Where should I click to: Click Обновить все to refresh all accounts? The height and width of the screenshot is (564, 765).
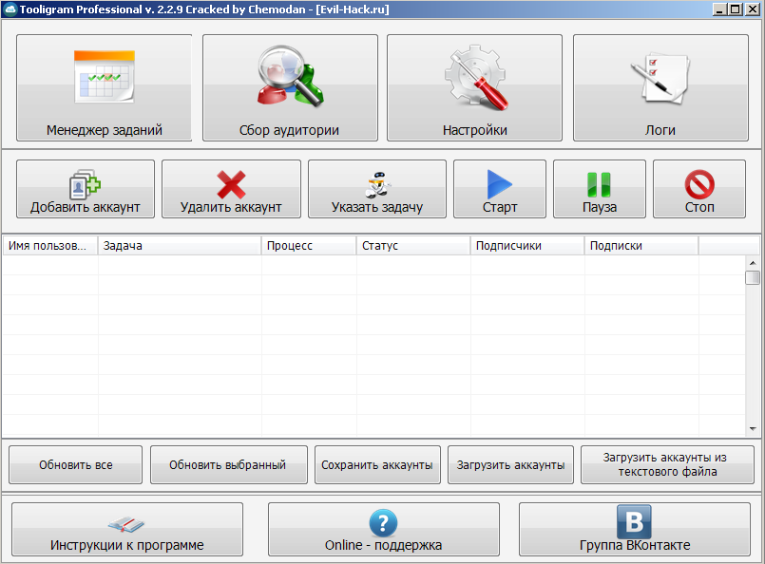click(x=75, y=464)
